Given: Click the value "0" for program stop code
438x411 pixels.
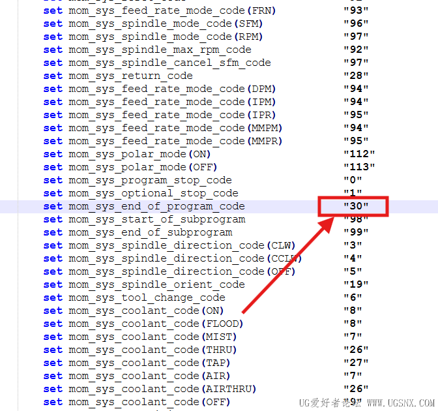Looking at the screenshot, I should pyautogui.click(x=353, y=180).
